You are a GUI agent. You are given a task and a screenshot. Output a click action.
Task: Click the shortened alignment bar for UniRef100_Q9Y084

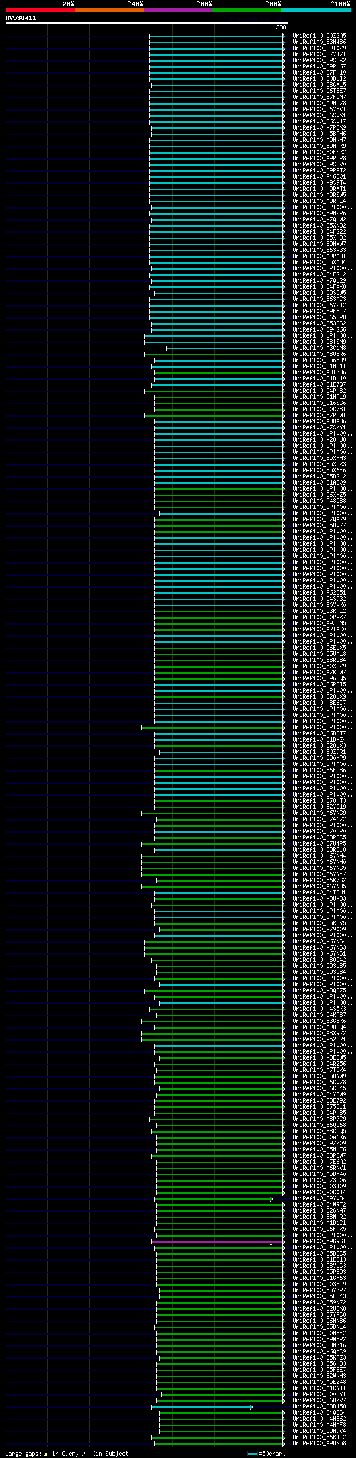click(214, 1199)
